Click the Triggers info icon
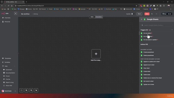 (x=150, y=30)
